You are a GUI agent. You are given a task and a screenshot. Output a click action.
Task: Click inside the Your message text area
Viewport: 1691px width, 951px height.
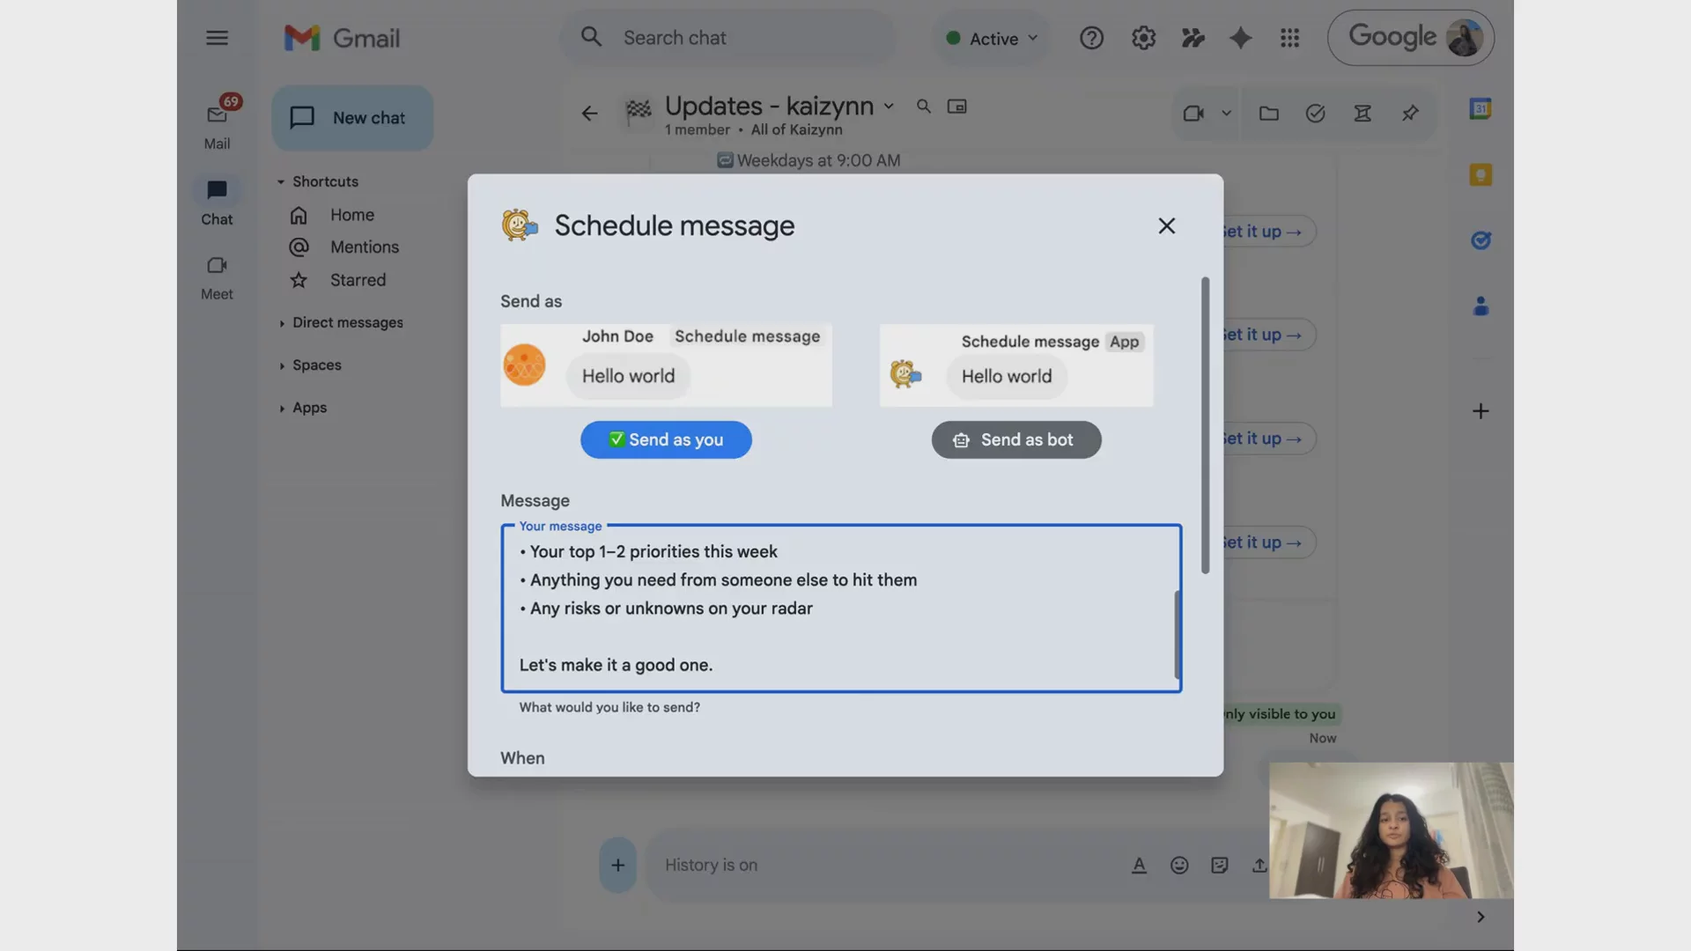pos(841,608)
